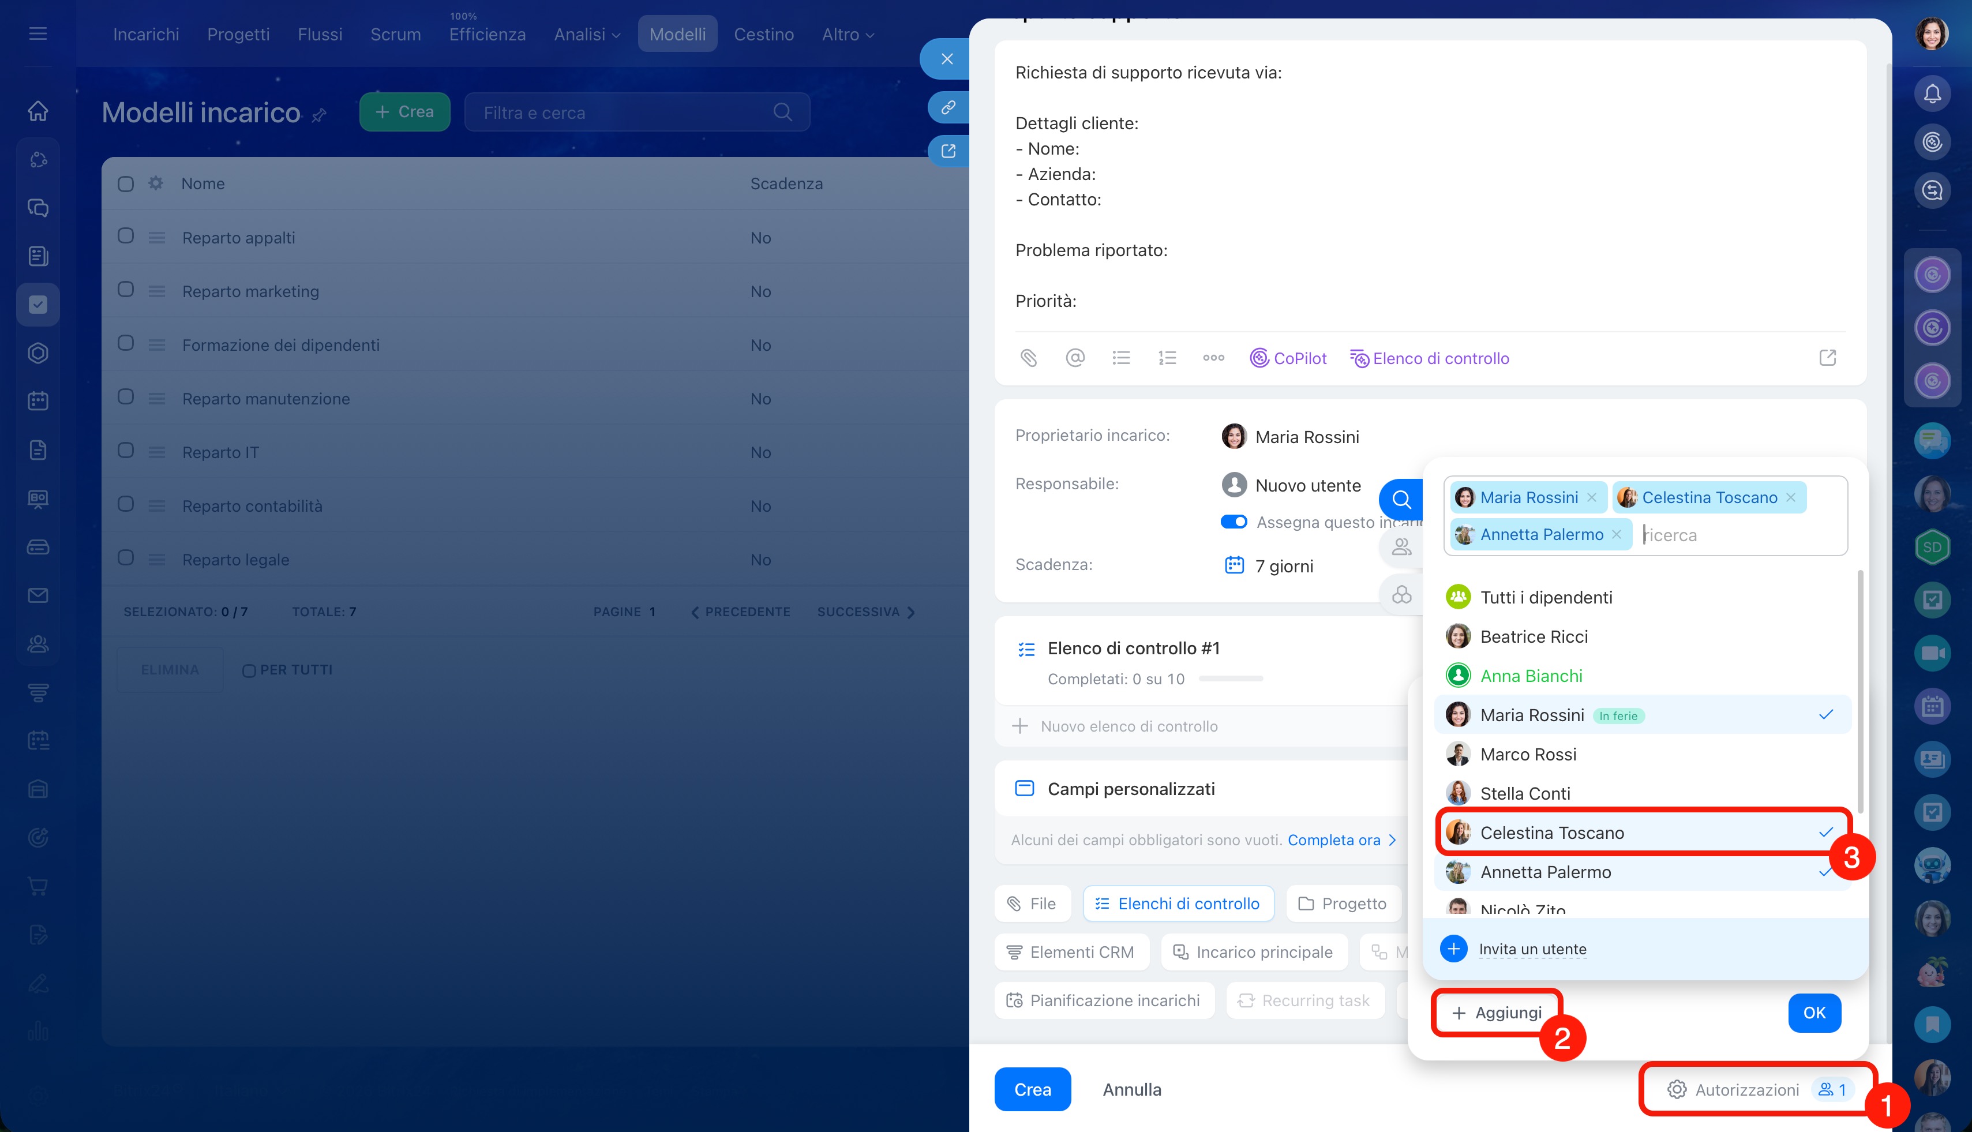Insert a bulleted list in description

(1121, 358)
